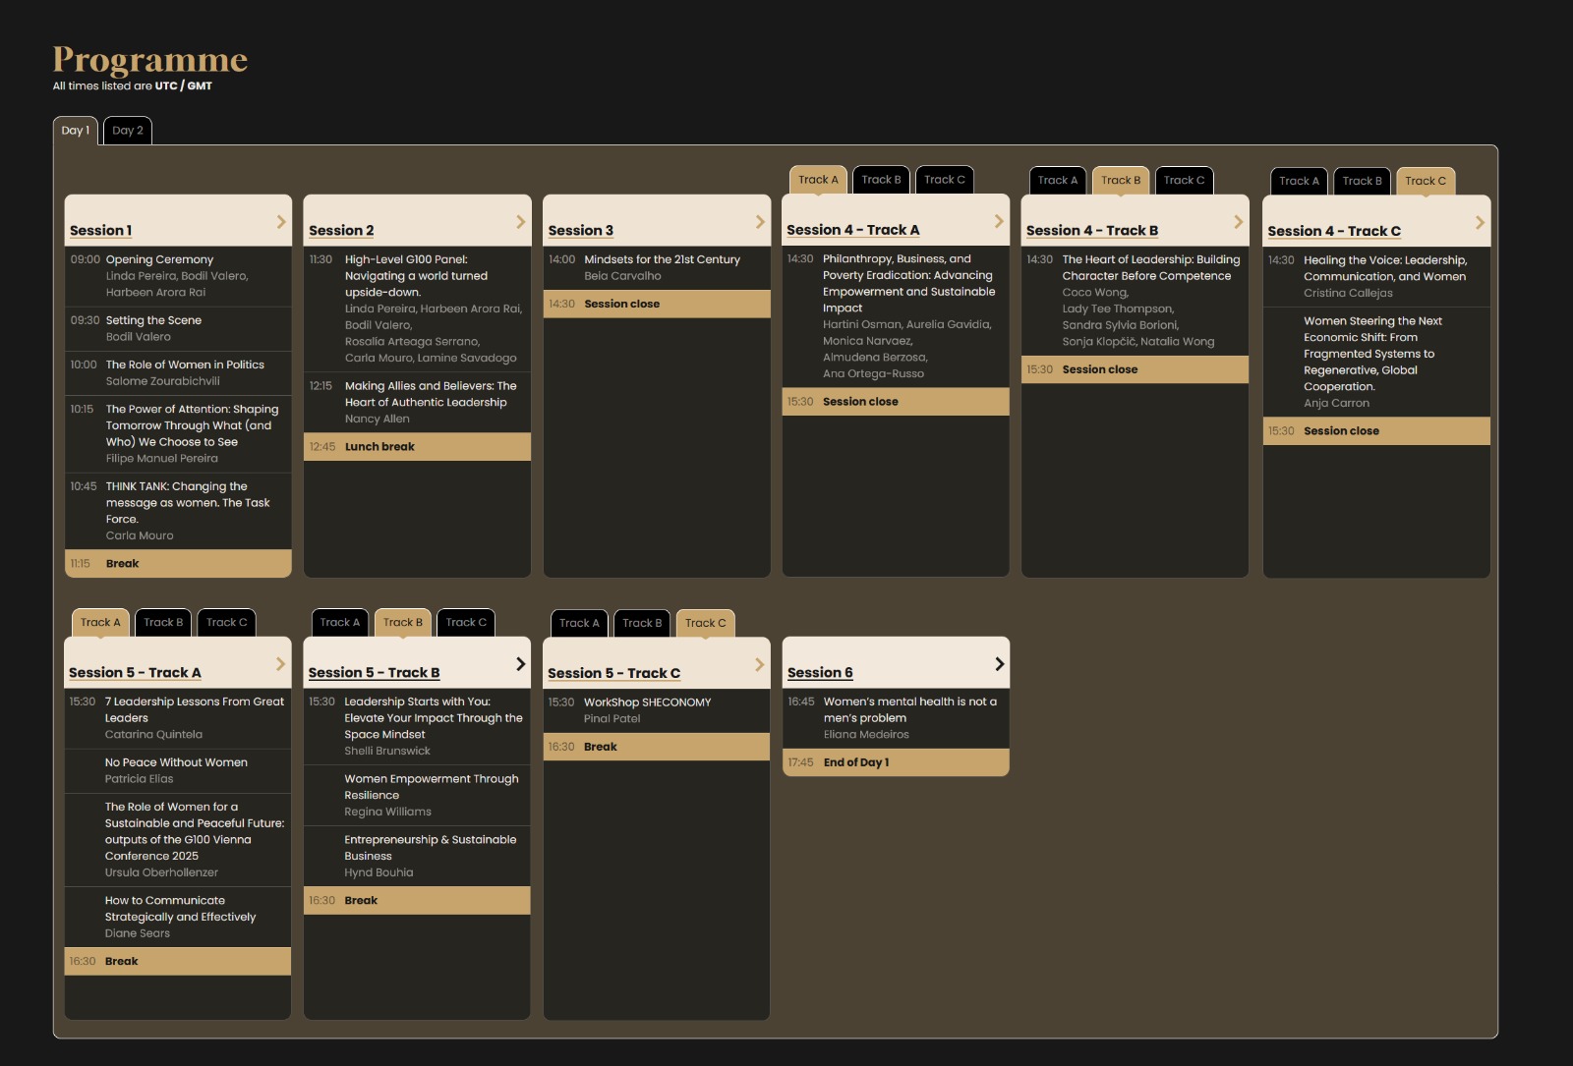Pick Track C tab above Session 5 - Track B
This screenshot has height=1066, width=1573.
click(466, 623)
